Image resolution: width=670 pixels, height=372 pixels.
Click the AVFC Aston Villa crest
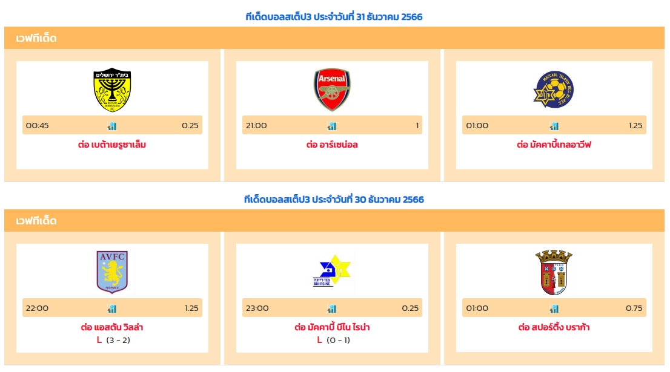[112, 272]
